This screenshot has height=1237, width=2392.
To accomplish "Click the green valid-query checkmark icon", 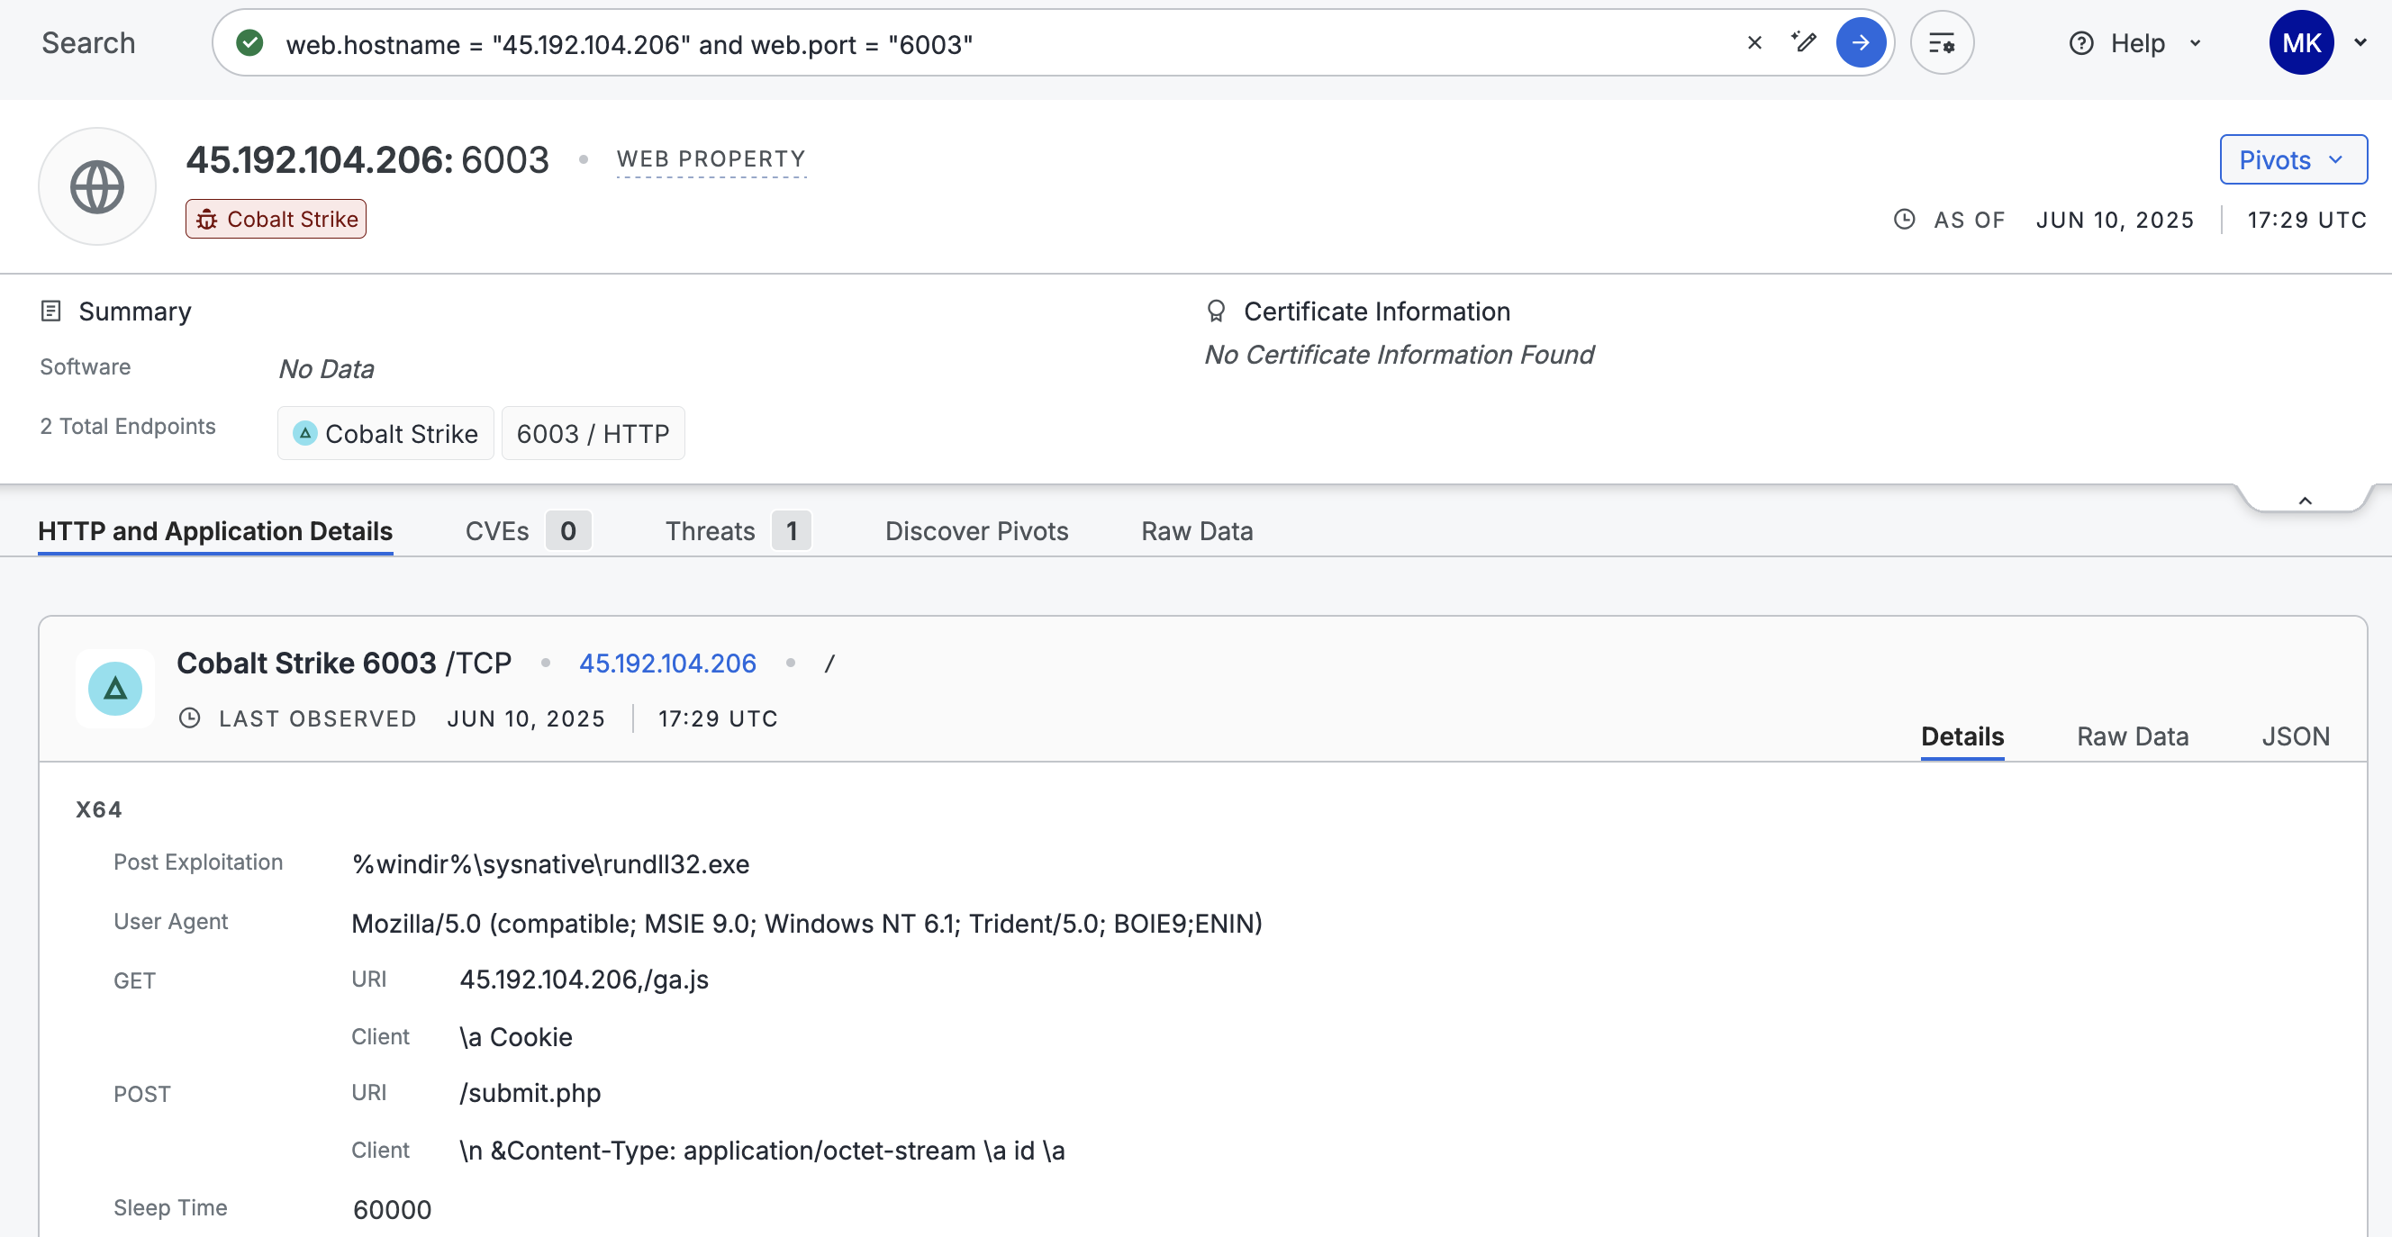I will click(x=249, y=42).
